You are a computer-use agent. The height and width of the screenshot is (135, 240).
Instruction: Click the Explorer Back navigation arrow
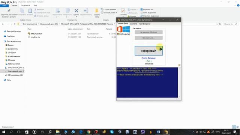coord(3,24)
